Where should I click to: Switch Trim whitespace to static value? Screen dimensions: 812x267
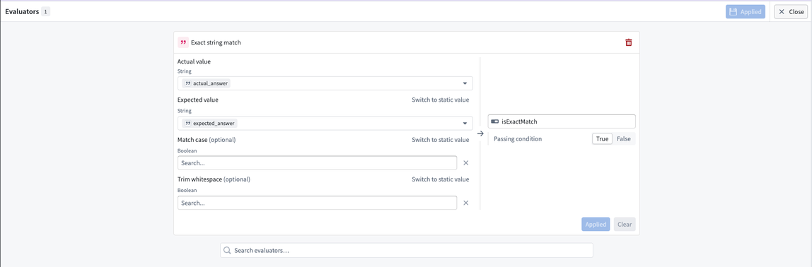pyautogui.click(x=440, y=179)
